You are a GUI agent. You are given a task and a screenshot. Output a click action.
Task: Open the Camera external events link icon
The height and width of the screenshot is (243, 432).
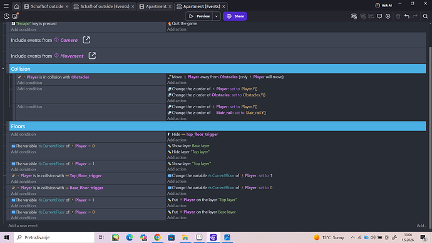86,40
